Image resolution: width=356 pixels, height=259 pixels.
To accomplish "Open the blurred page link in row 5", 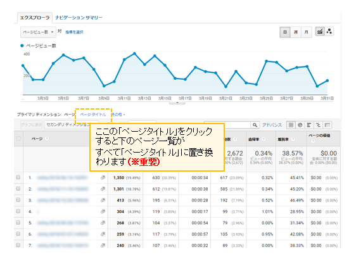I will (x=63, y=223).
